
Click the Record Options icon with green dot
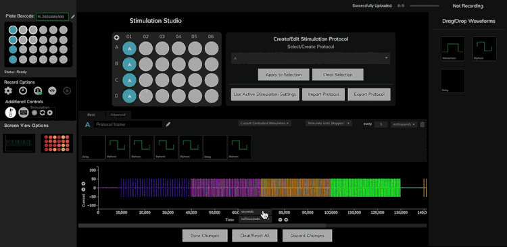38,90
